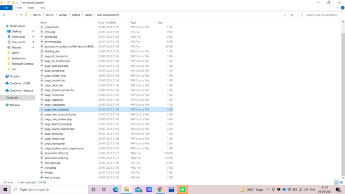Open notification center icon
The height and width of the screenshot is (194, 345).
[339, 190]
